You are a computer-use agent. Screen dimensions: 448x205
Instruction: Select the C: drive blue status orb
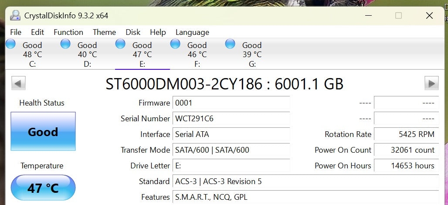point(11,44)
